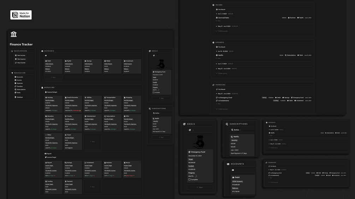The height and width of the screenshot is (199, 355).
Task: Open view dropdown in enlarged Goals card
Action: (x=191, y=130)
